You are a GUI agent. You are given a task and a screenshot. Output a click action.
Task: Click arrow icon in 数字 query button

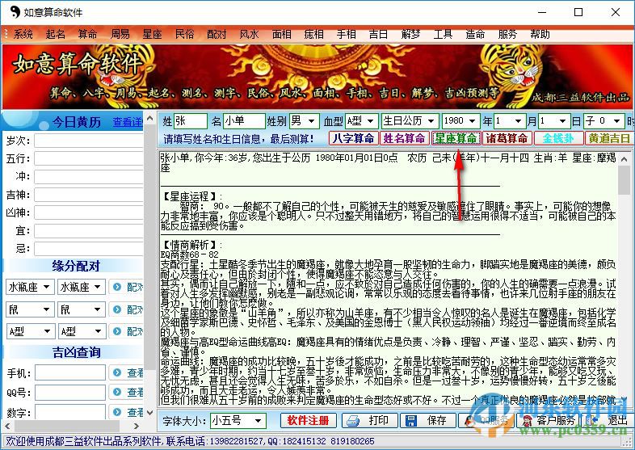(117, 412)
